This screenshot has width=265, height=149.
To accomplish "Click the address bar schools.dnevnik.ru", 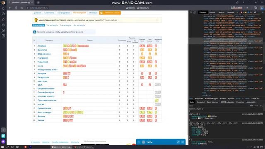I will click(39, 8).
